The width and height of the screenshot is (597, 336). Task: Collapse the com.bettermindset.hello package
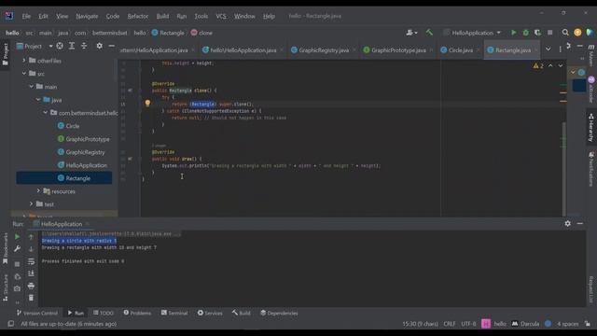46,112
